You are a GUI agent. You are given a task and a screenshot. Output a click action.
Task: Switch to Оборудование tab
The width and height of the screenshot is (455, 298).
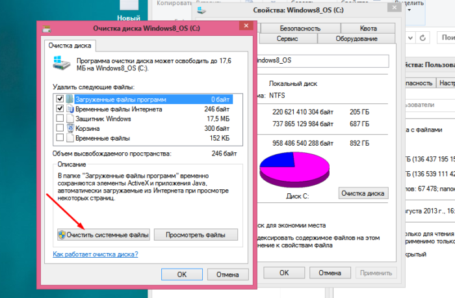356,38
